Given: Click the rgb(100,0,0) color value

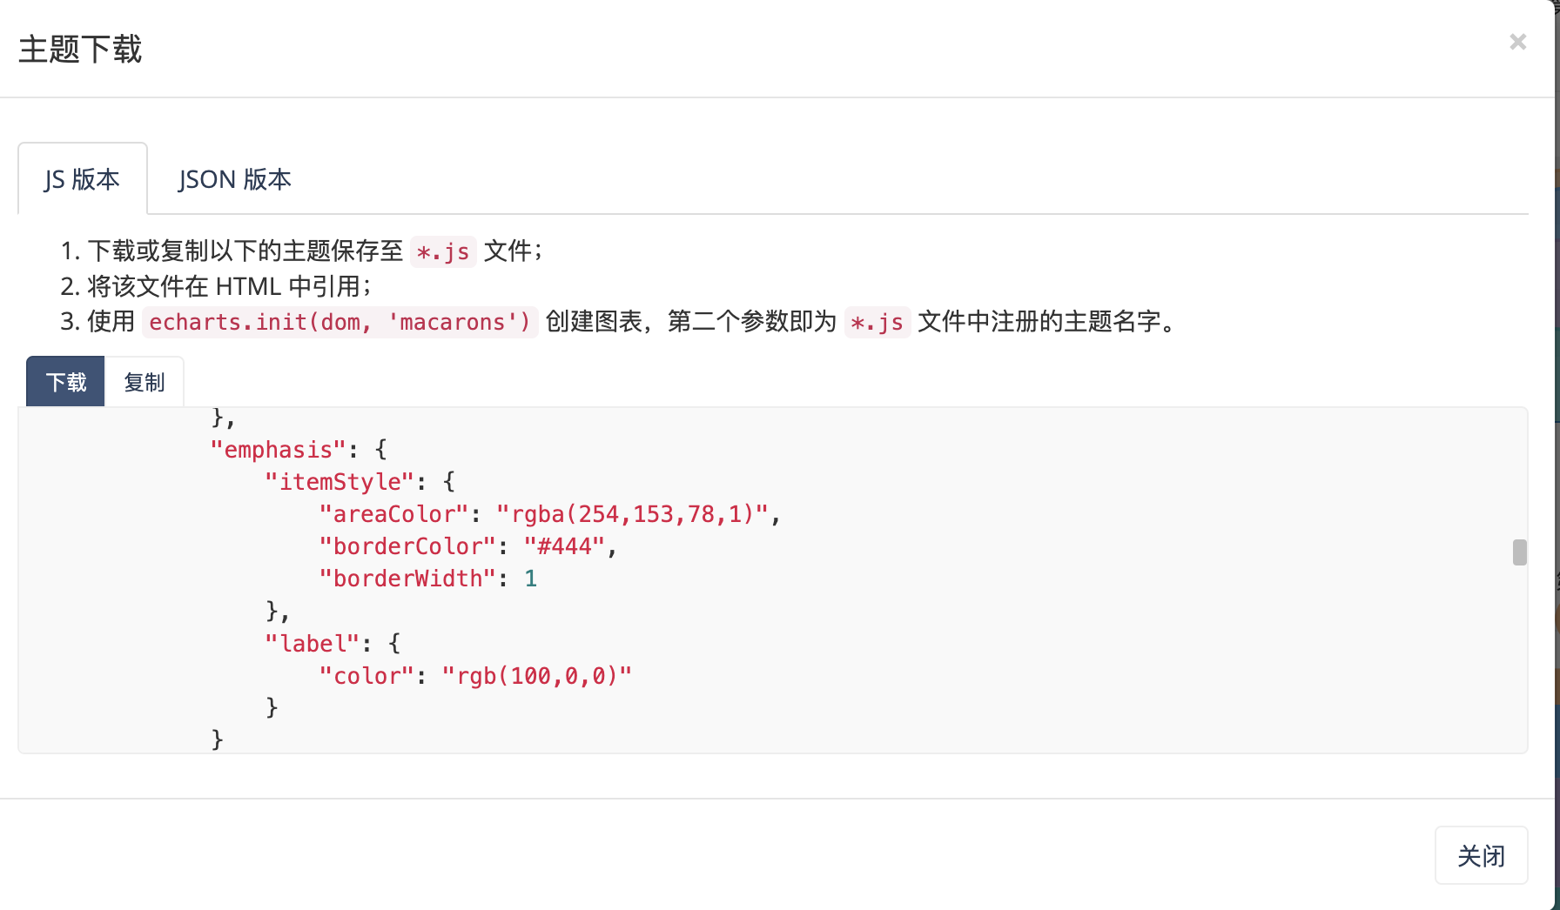Looking at the screenshot, I should [536, 676].
